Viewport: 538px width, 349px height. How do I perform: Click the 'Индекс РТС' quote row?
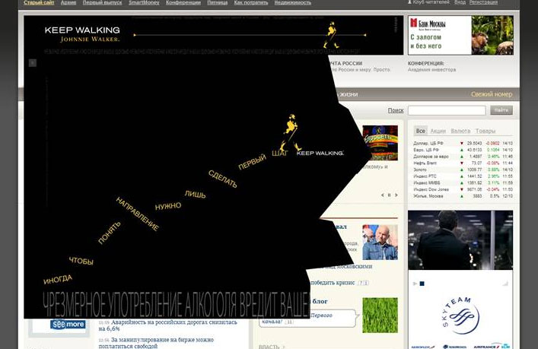pyautogui.click(x=463, y=176)
